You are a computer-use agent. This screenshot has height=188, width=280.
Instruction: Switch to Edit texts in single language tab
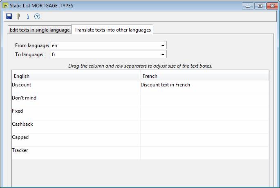(40, 30)
